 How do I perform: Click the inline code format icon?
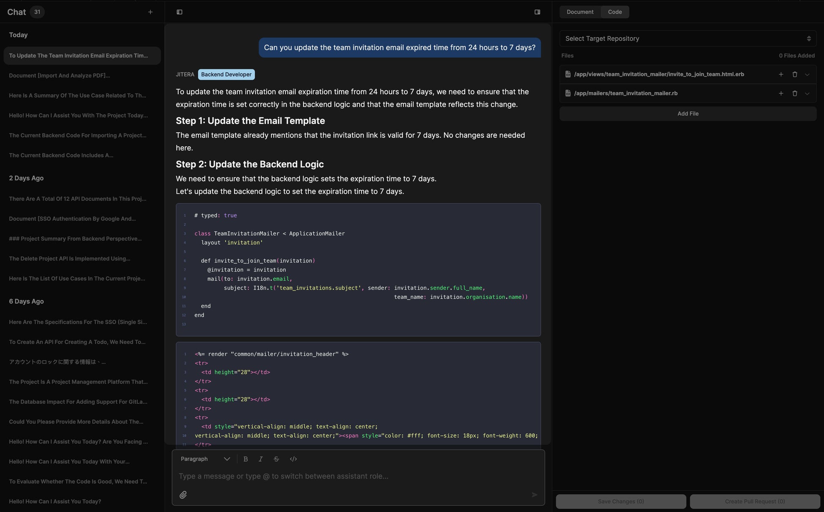pos(293,459)
